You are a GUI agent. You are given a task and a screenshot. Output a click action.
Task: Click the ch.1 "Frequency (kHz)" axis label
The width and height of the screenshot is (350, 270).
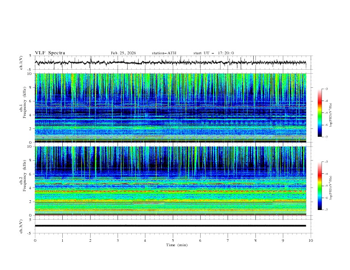25,102
